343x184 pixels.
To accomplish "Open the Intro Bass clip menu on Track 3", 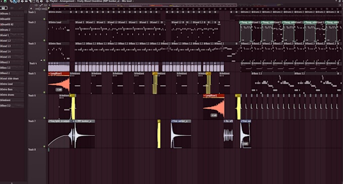I will 49,44.
